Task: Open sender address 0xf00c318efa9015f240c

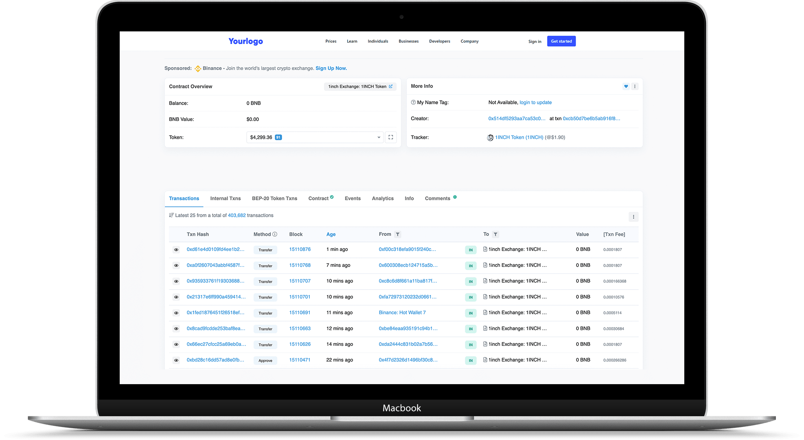Action: pyautogui.click(x=407, y=249)
